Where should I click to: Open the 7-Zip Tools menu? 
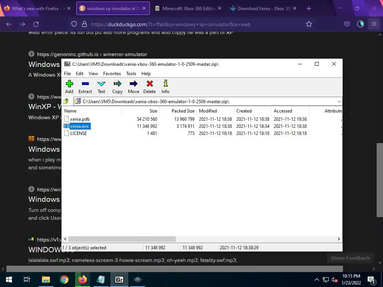coord(131,74)
